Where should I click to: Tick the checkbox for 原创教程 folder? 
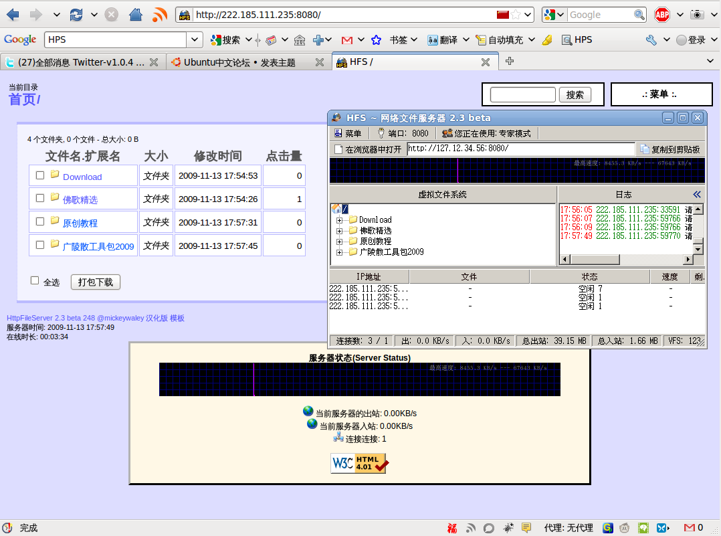[x=40, y=221]
